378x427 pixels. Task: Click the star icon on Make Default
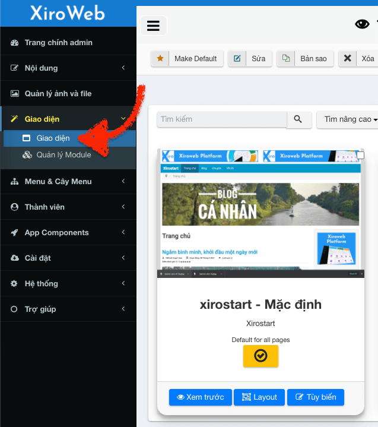tap(160, 58)
